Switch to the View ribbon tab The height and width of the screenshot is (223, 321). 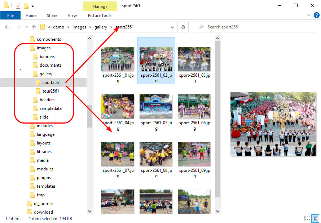(x=72, y=15)
